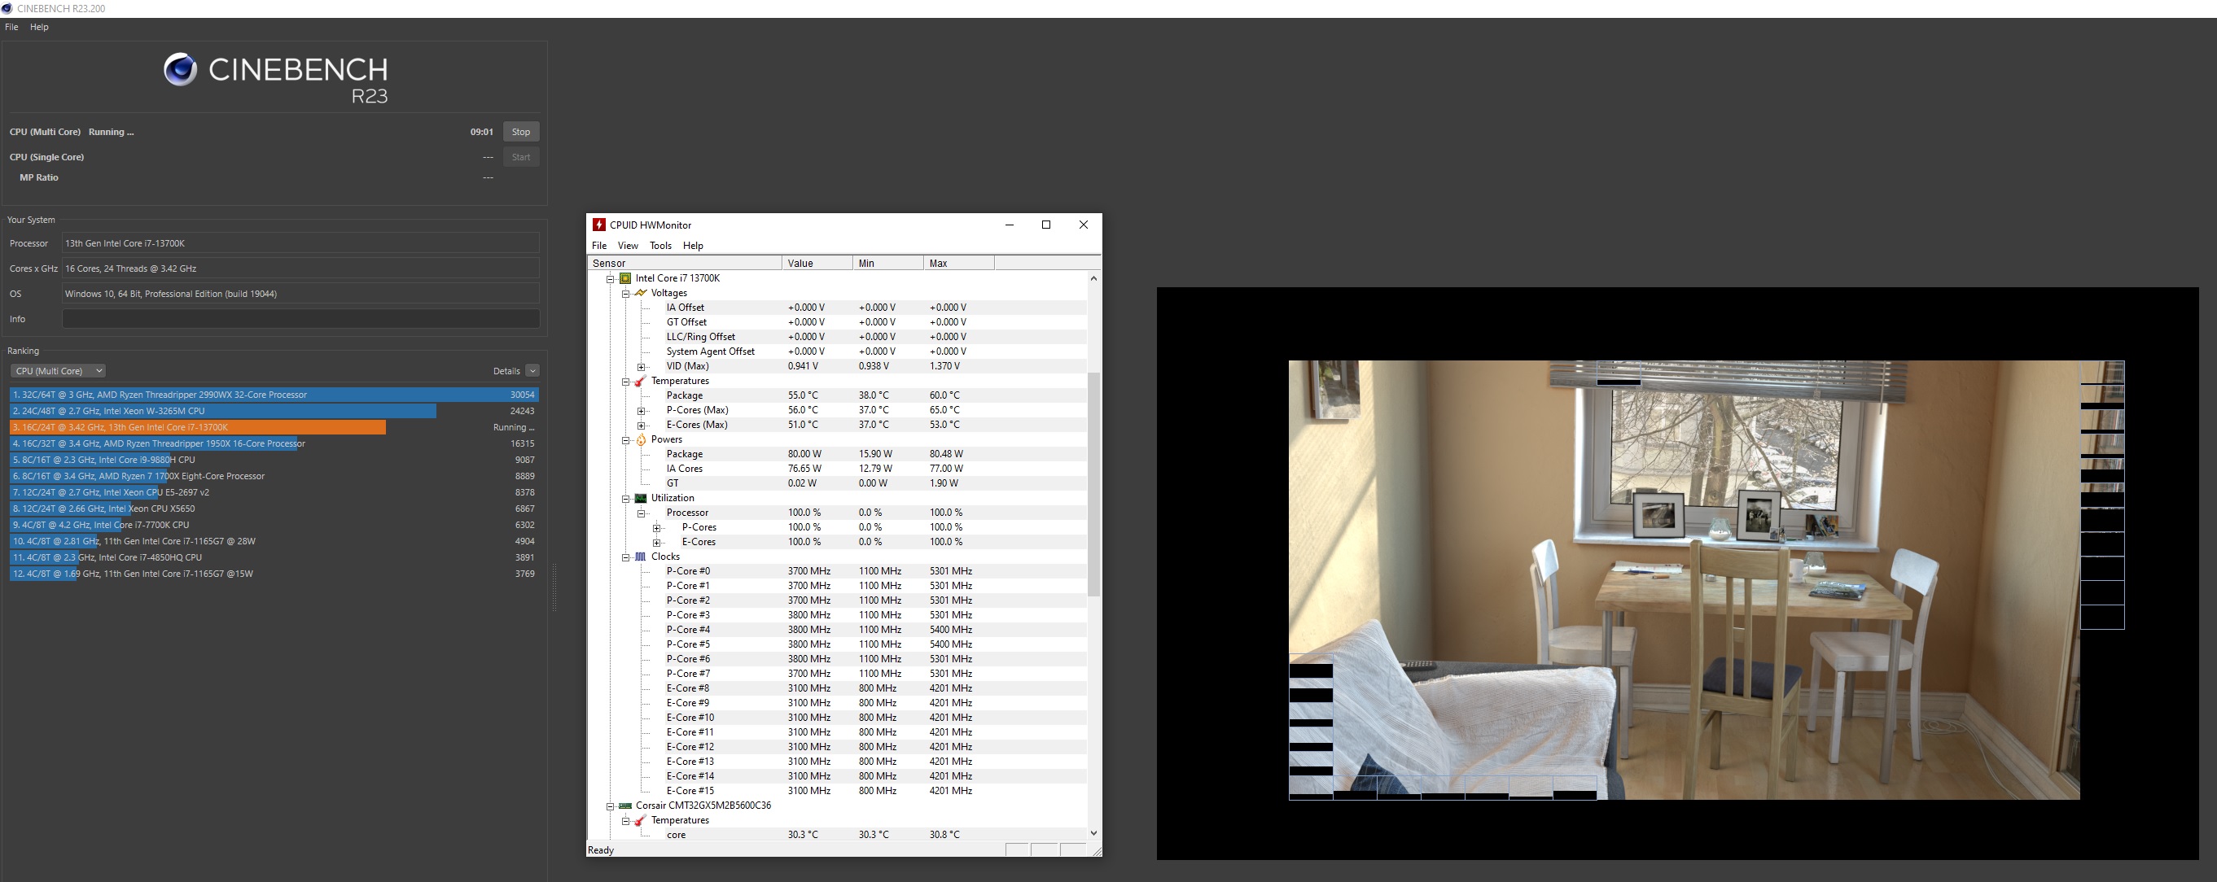Click the Clocks category icon
This screenshot has height=882, width=2217.
click(640, 557)
